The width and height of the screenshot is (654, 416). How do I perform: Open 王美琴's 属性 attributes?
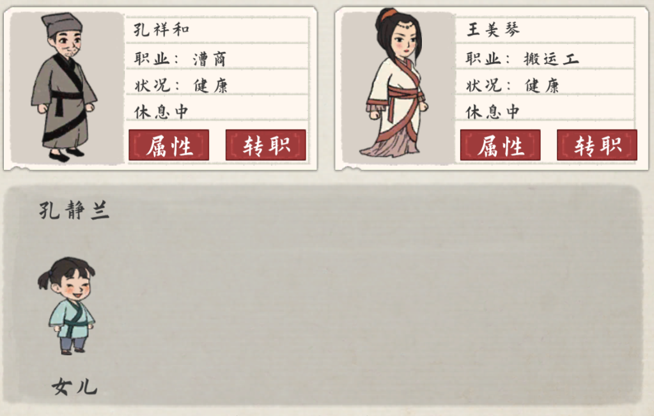click(500, 145)
